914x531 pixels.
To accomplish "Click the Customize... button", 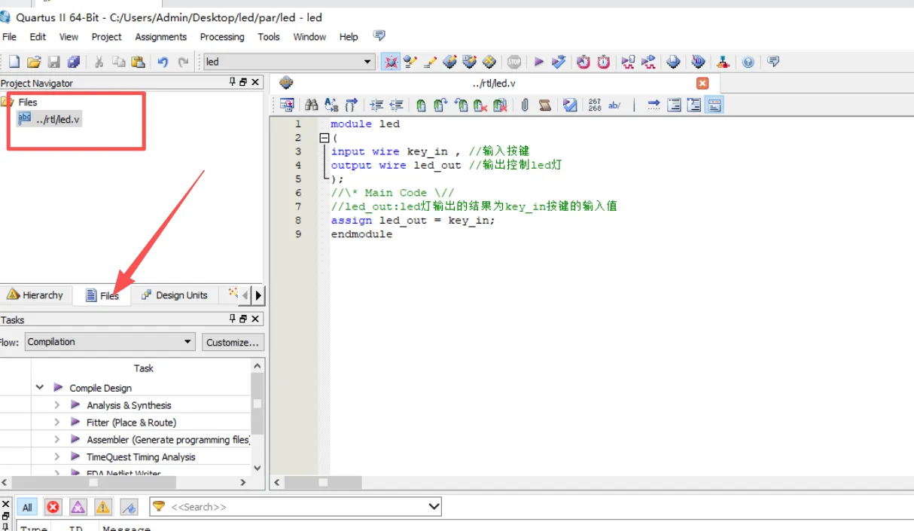I will tap(233, 342).
